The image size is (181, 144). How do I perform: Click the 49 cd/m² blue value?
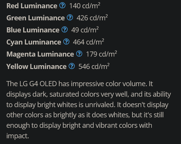tap(85, 30)
